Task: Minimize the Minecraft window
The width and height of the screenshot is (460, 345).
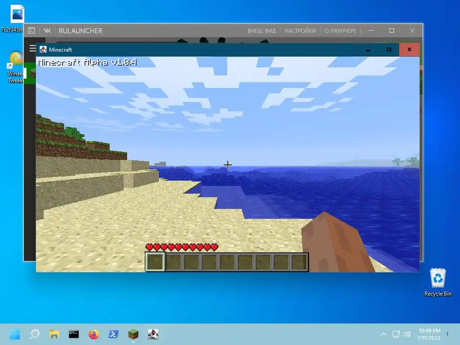Action: coord(368,49)
